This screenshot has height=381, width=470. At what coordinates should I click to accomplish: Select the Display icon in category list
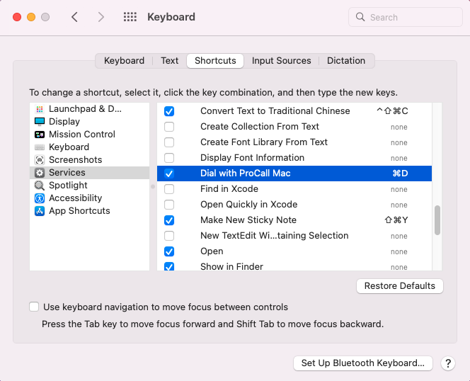[40, 122]
